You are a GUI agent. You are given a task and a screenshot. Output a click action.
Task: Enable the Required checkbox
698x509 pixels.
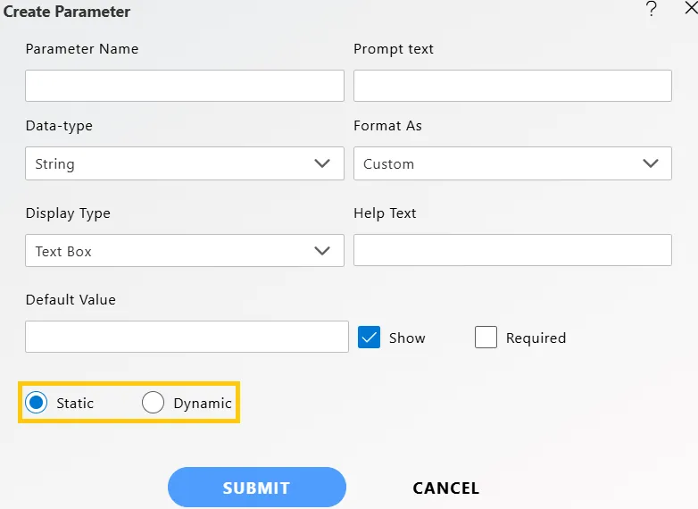tap(486, 338)
